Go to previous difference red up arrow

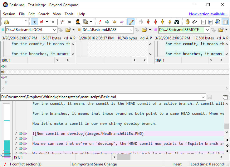coord(155,22)
